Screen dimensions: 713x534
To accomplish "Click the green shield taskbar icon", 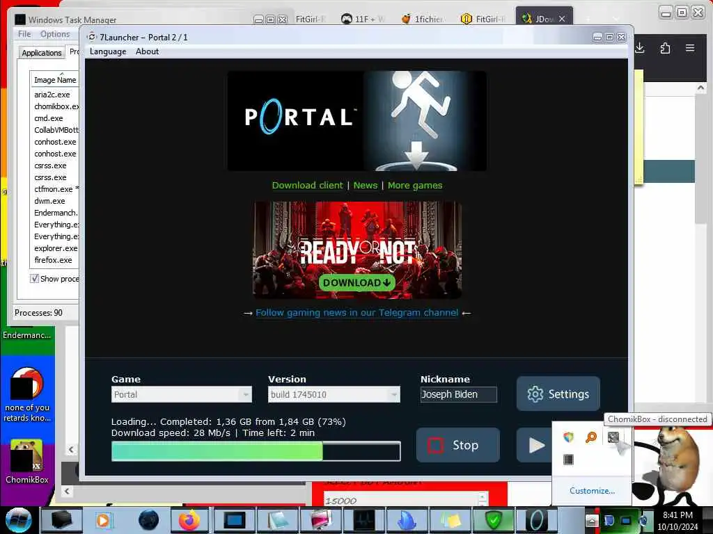I will (494, 520).
